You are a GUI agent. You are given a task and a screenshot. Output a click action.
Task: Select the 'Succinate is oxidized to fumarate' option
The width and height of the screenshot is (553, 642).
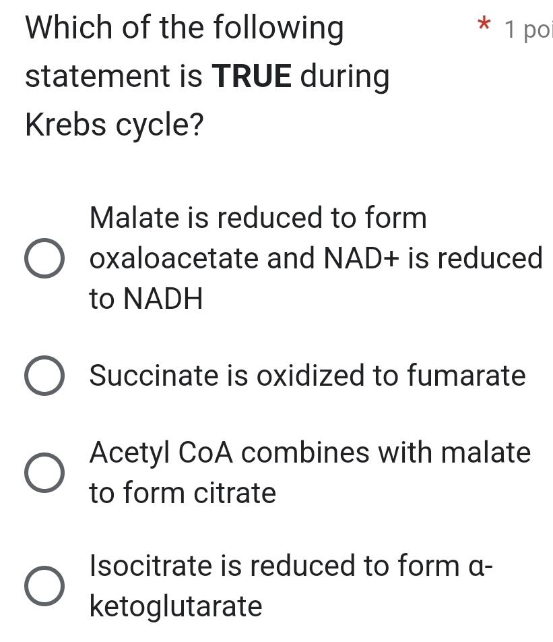[x=44, y=377]
